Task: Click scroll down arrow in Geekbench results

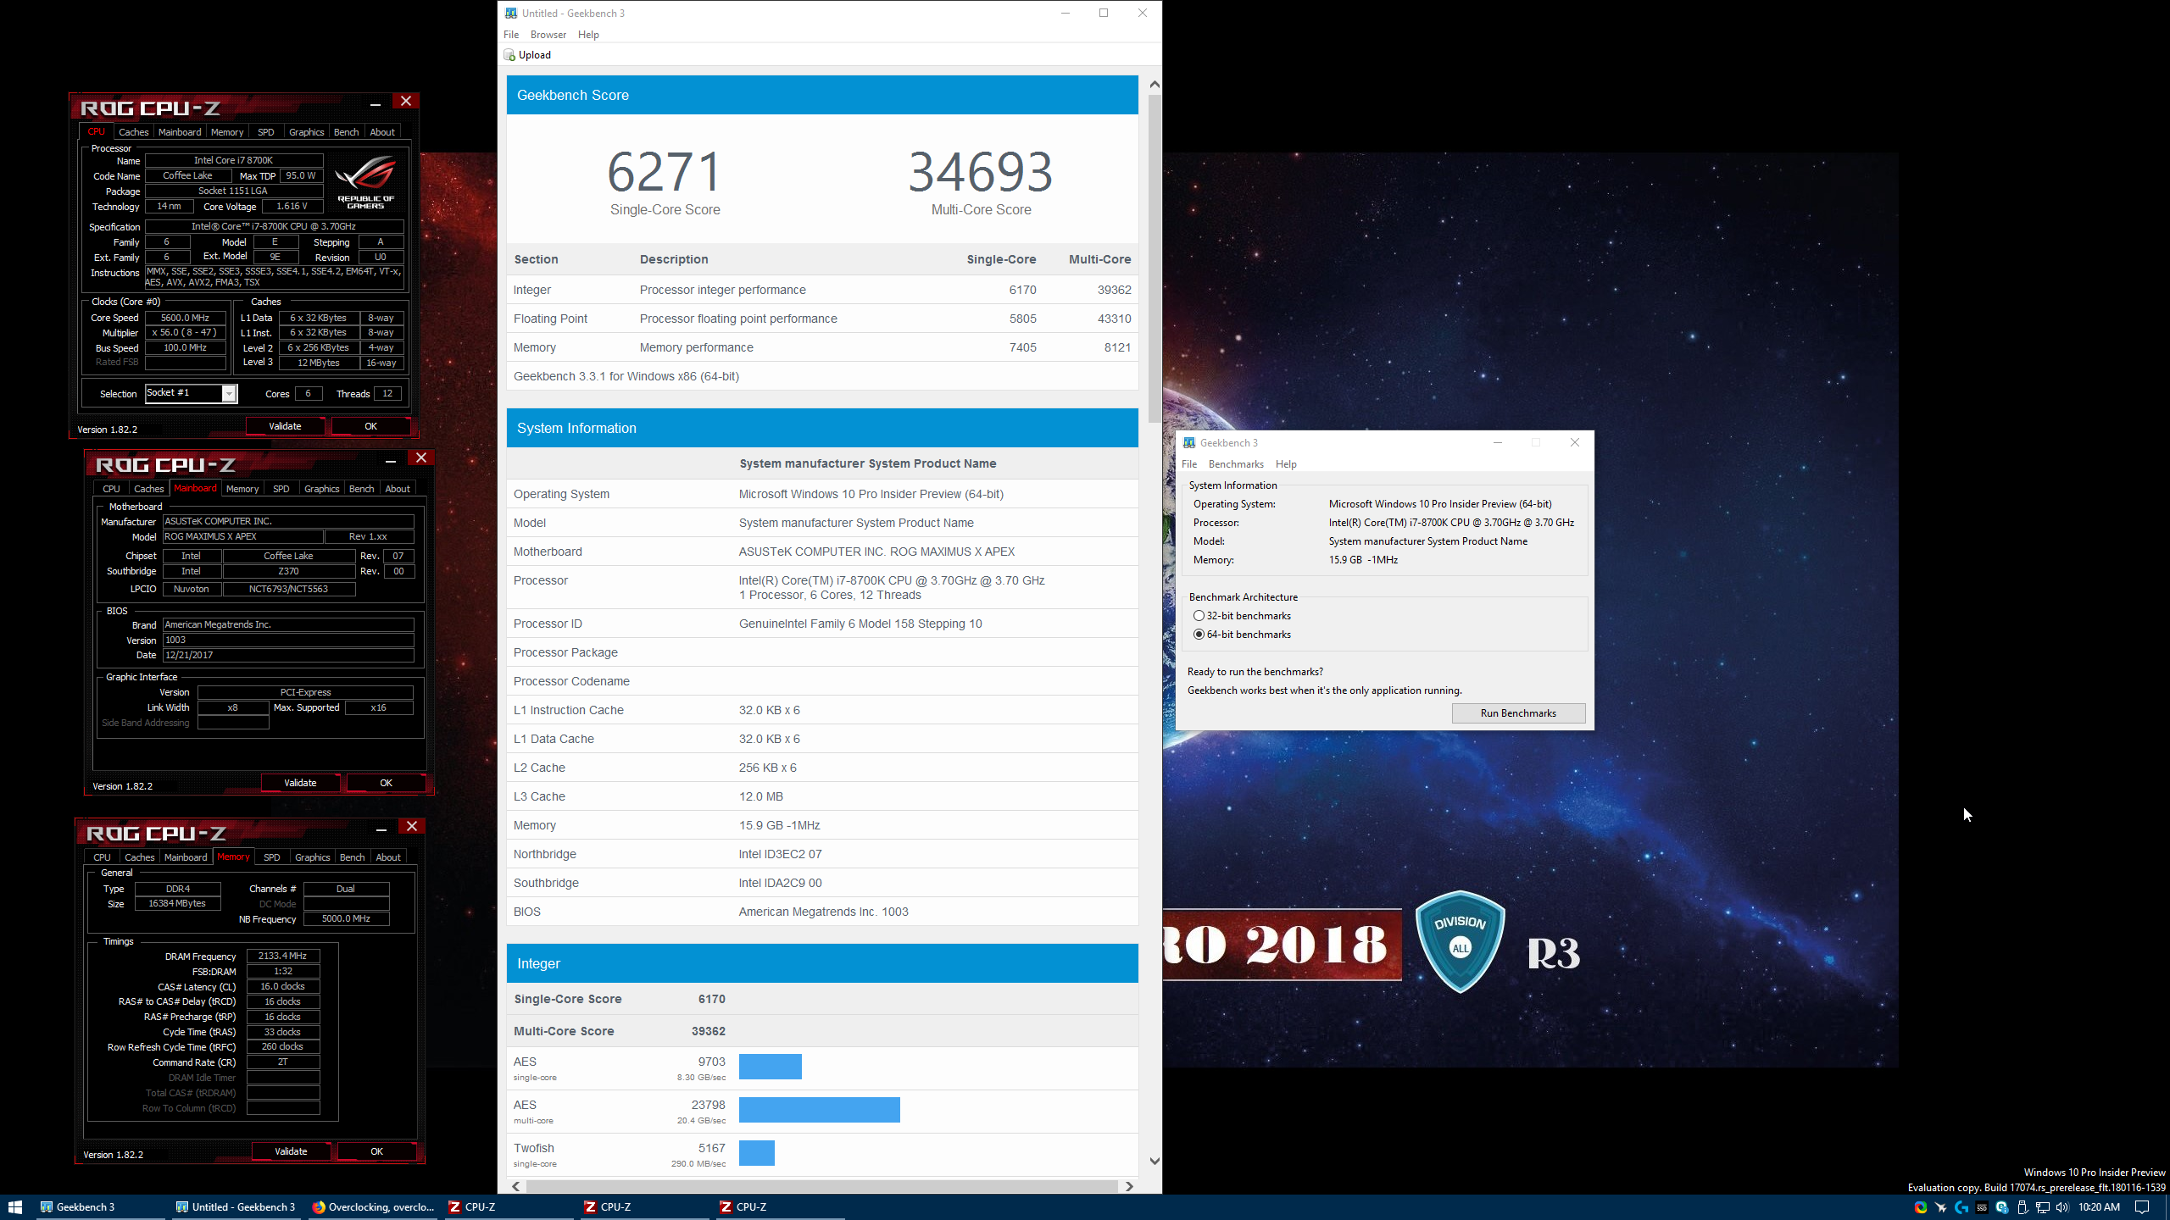Action: pyautogui.click(x=1155, y=1162)
